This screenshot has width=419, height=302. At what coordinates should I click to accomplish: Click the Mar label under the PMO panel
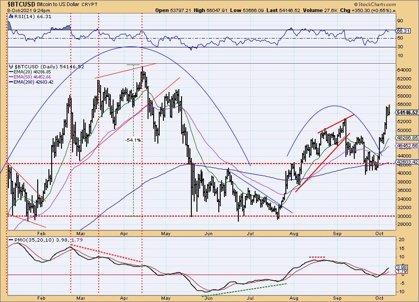[81, 298]
